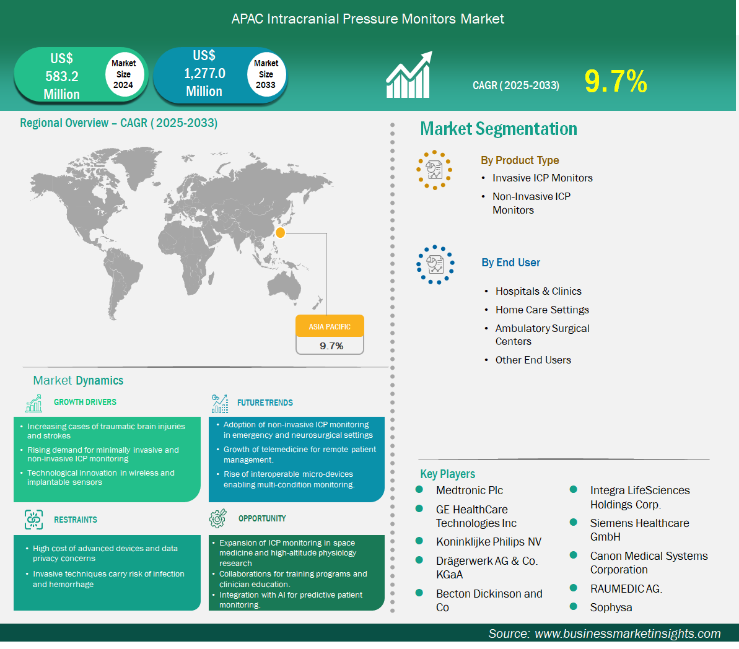This screenshot has height=649, width=739.
Task: Open the businessmarketinsights.com source link
Action: 627,634
